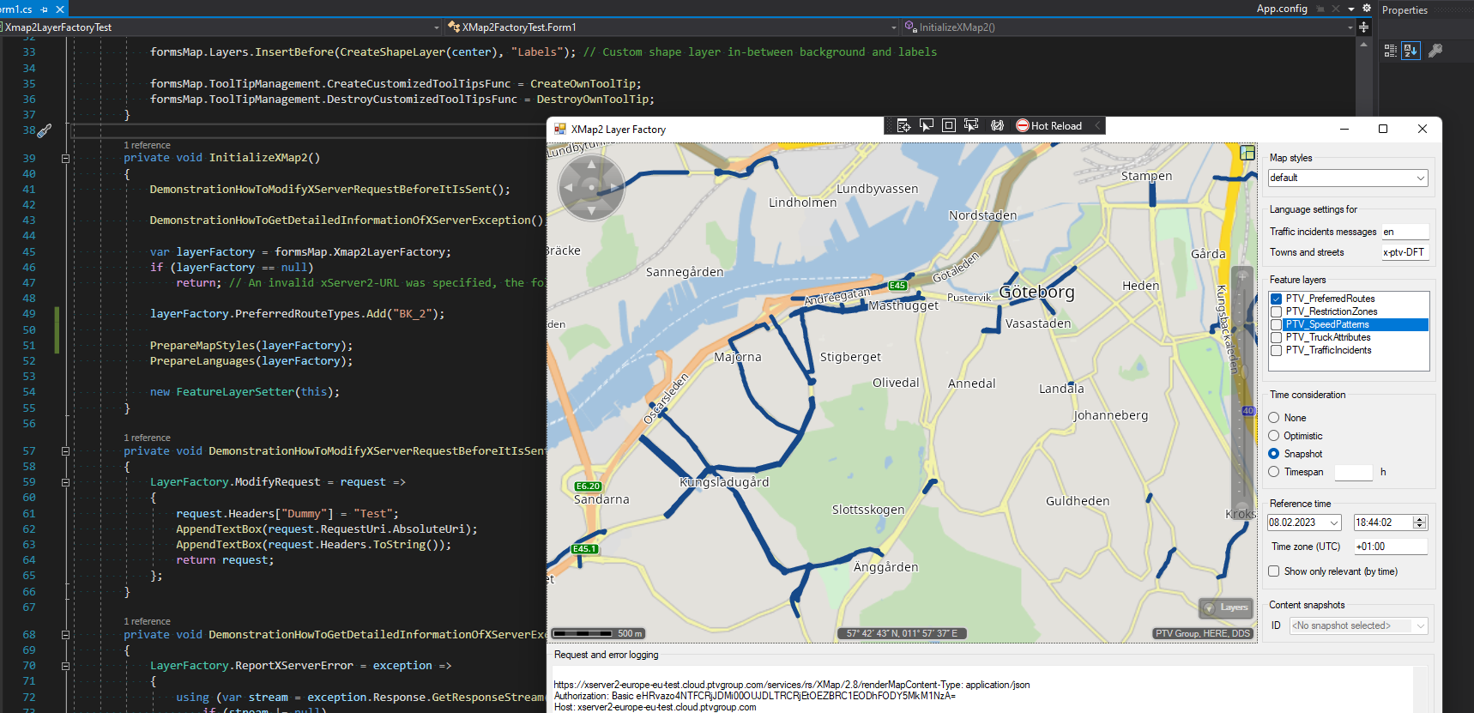Uncheck PTV_PreferredRoutes feature layer
Screen dimensions: 1474x713
pyautogui.click(x=1276, y=299)
